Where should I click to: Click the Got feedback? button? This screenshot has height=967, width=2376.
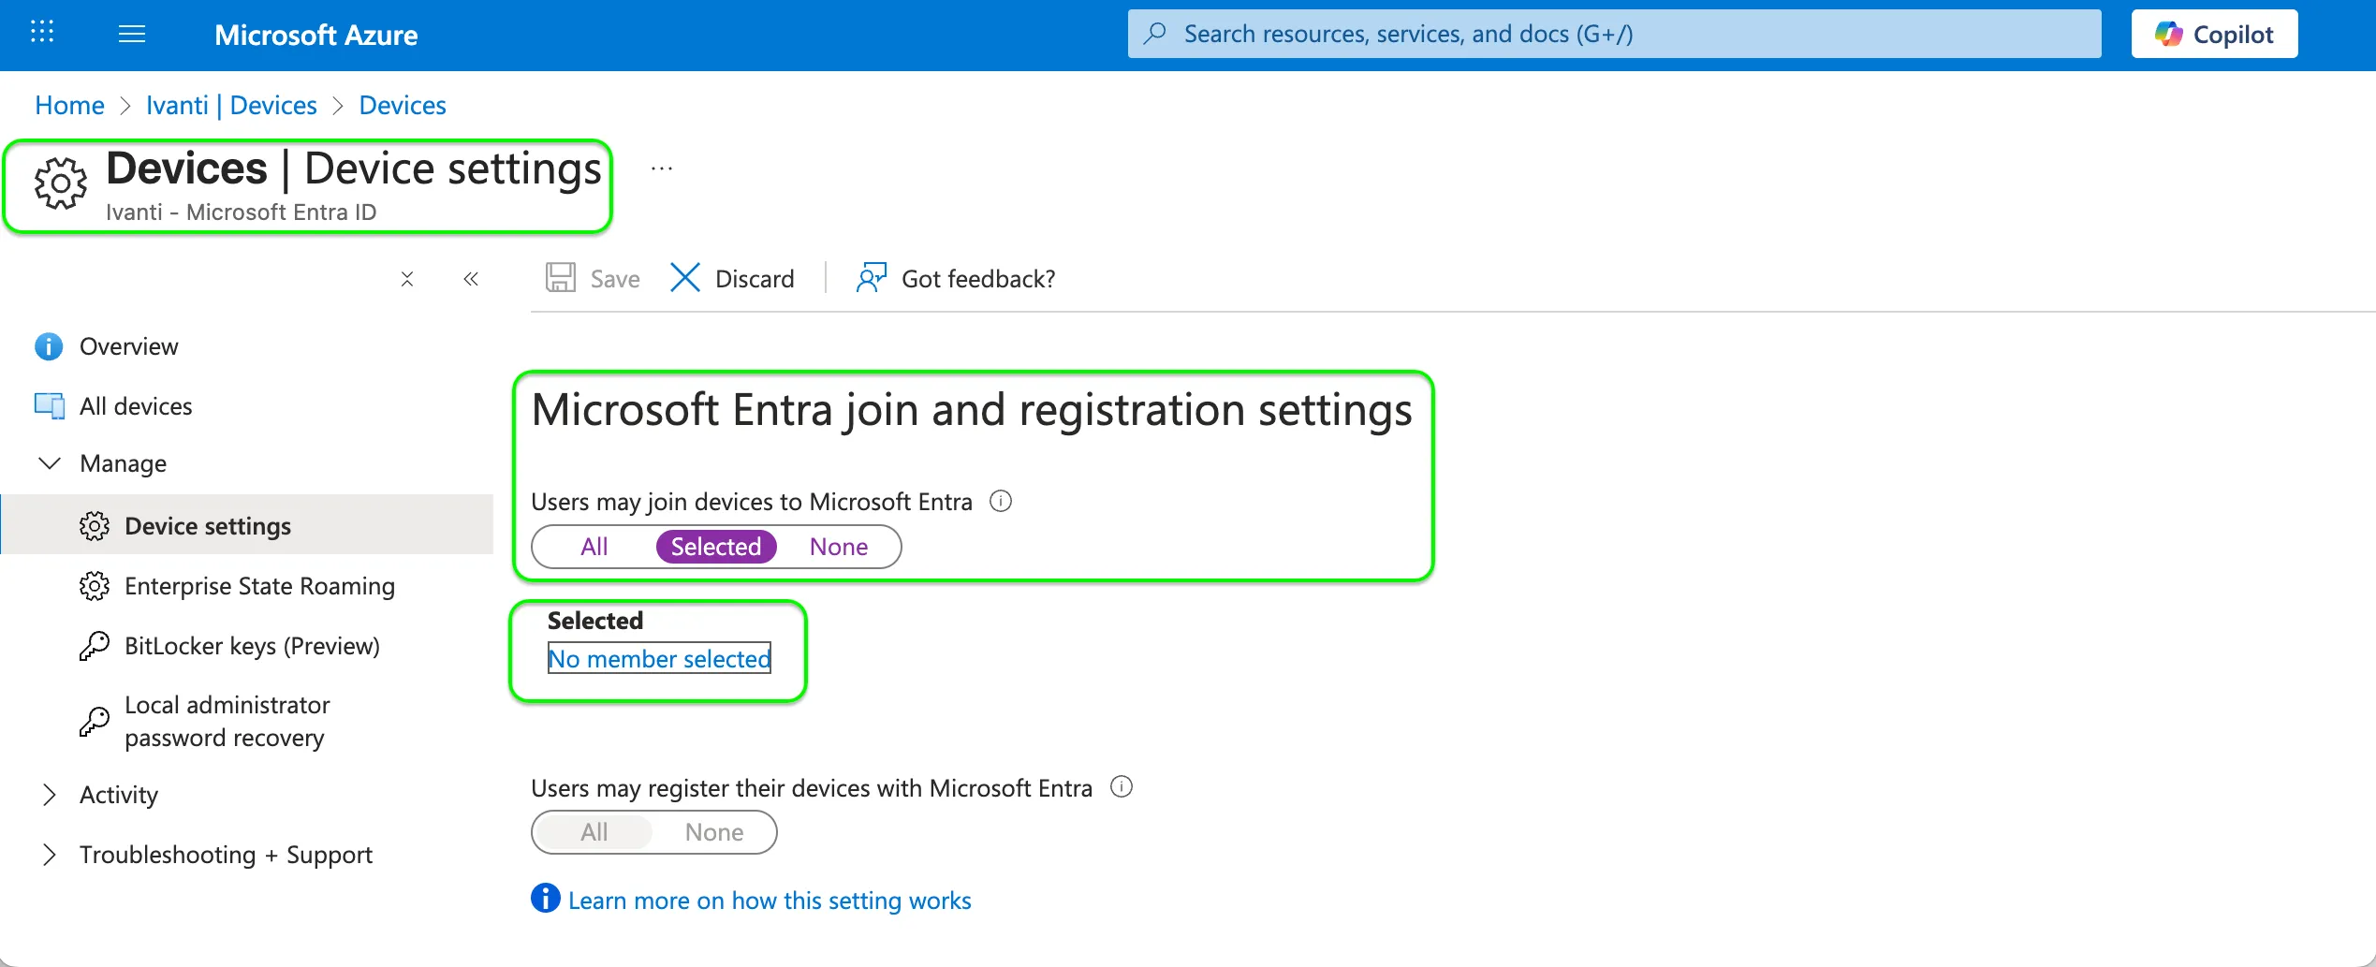pos(956,278)
